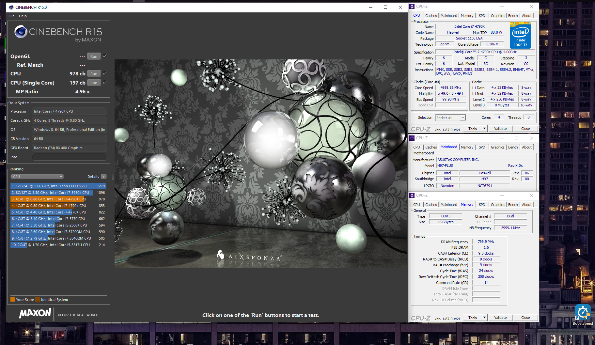Click the Memory CPU-Z window title icon
The image size is (595, 345).
point(412,196)
